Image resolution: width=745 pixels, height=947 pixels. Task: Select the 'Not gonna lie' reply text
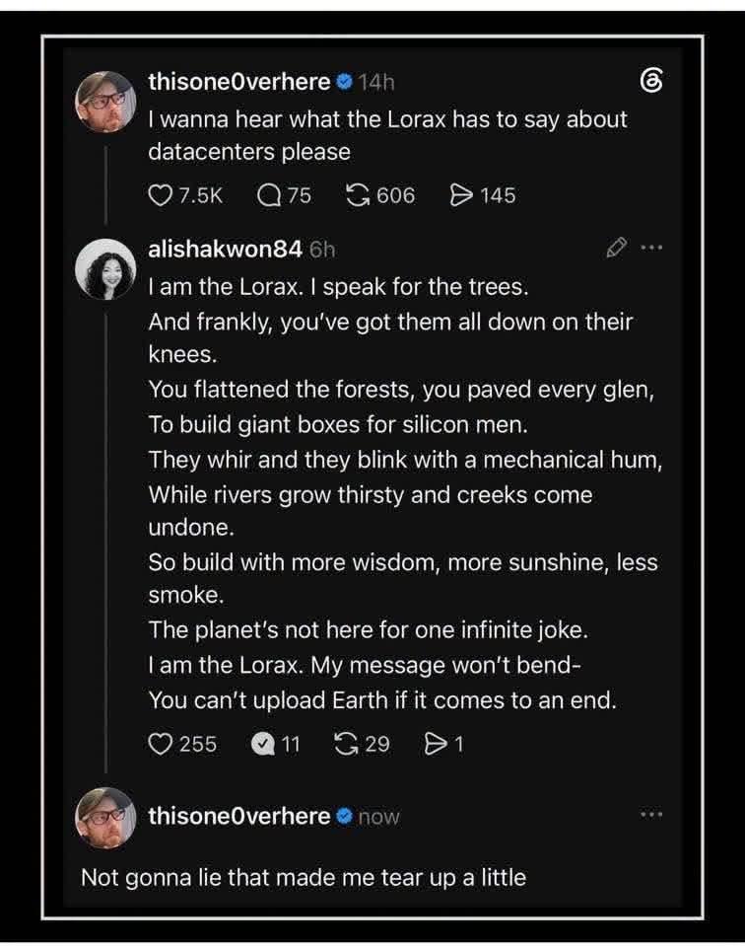[x=304, y=878]
